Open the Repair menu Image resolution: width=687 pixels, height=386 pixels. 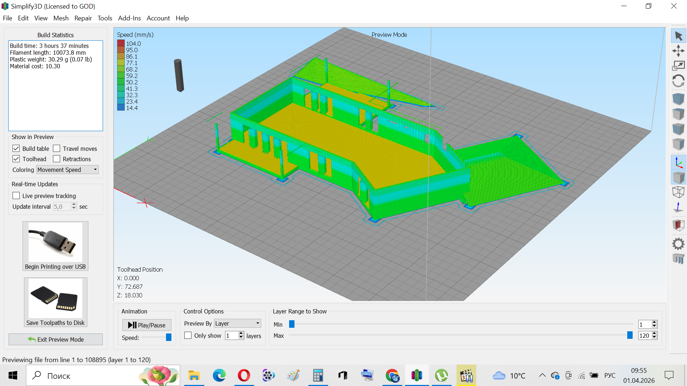tap(83, 18)
